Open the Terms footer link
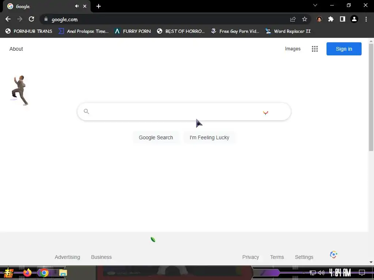The height and width of the screenshot is (280, 374). (x=277, y=257)
